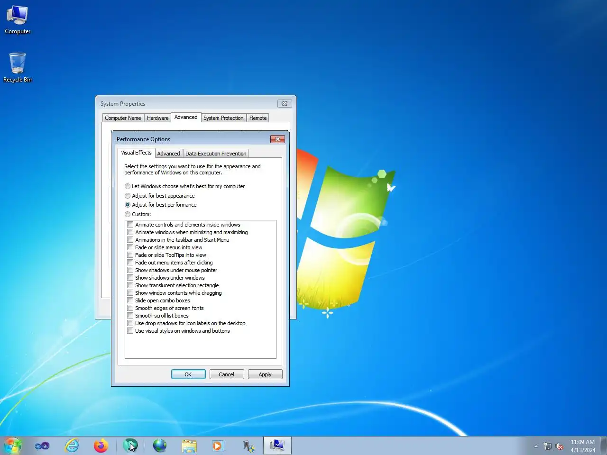The width and height of the screenshot is (607, 455).
Task: Check Use visual styles on windows and buttons
Action: (130, 331)
